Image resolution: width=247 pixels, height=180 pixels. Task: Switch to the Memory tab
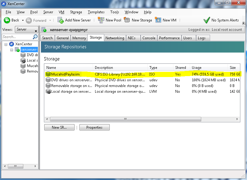(x=79, y=38)
